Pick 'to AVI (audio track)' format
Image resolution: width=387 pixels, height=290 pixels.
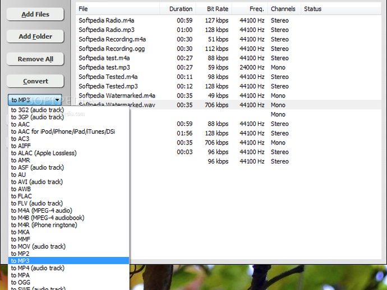coord(68,182)
